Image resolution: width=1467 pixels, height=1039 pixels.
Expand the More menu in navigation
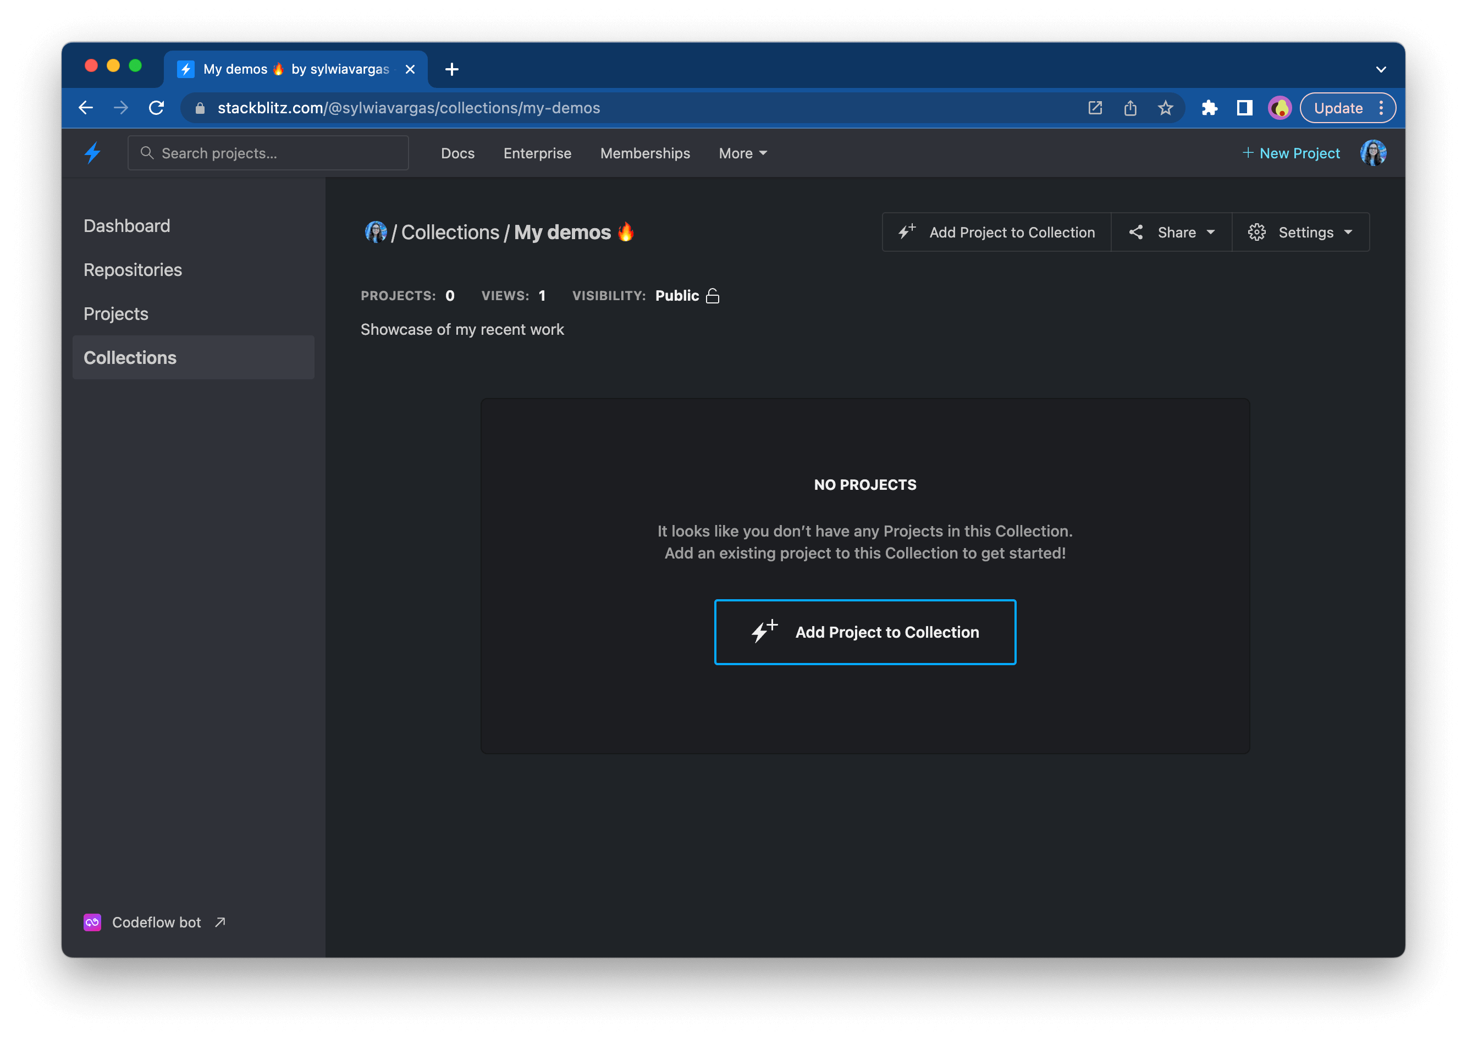(742, 153)
